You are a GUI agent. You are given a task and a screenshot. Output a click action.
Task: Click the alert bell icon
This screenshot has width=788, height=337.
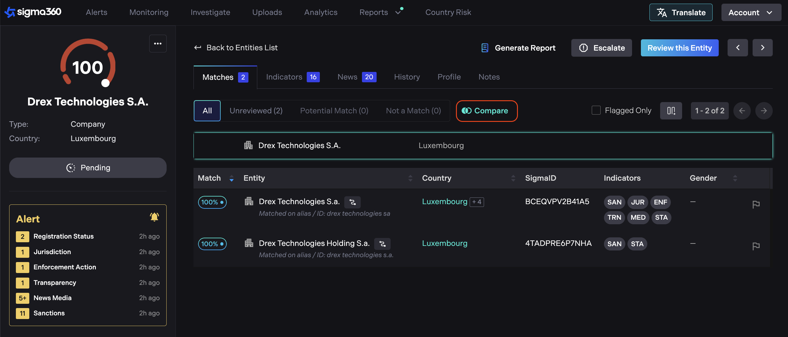point(154,217)
